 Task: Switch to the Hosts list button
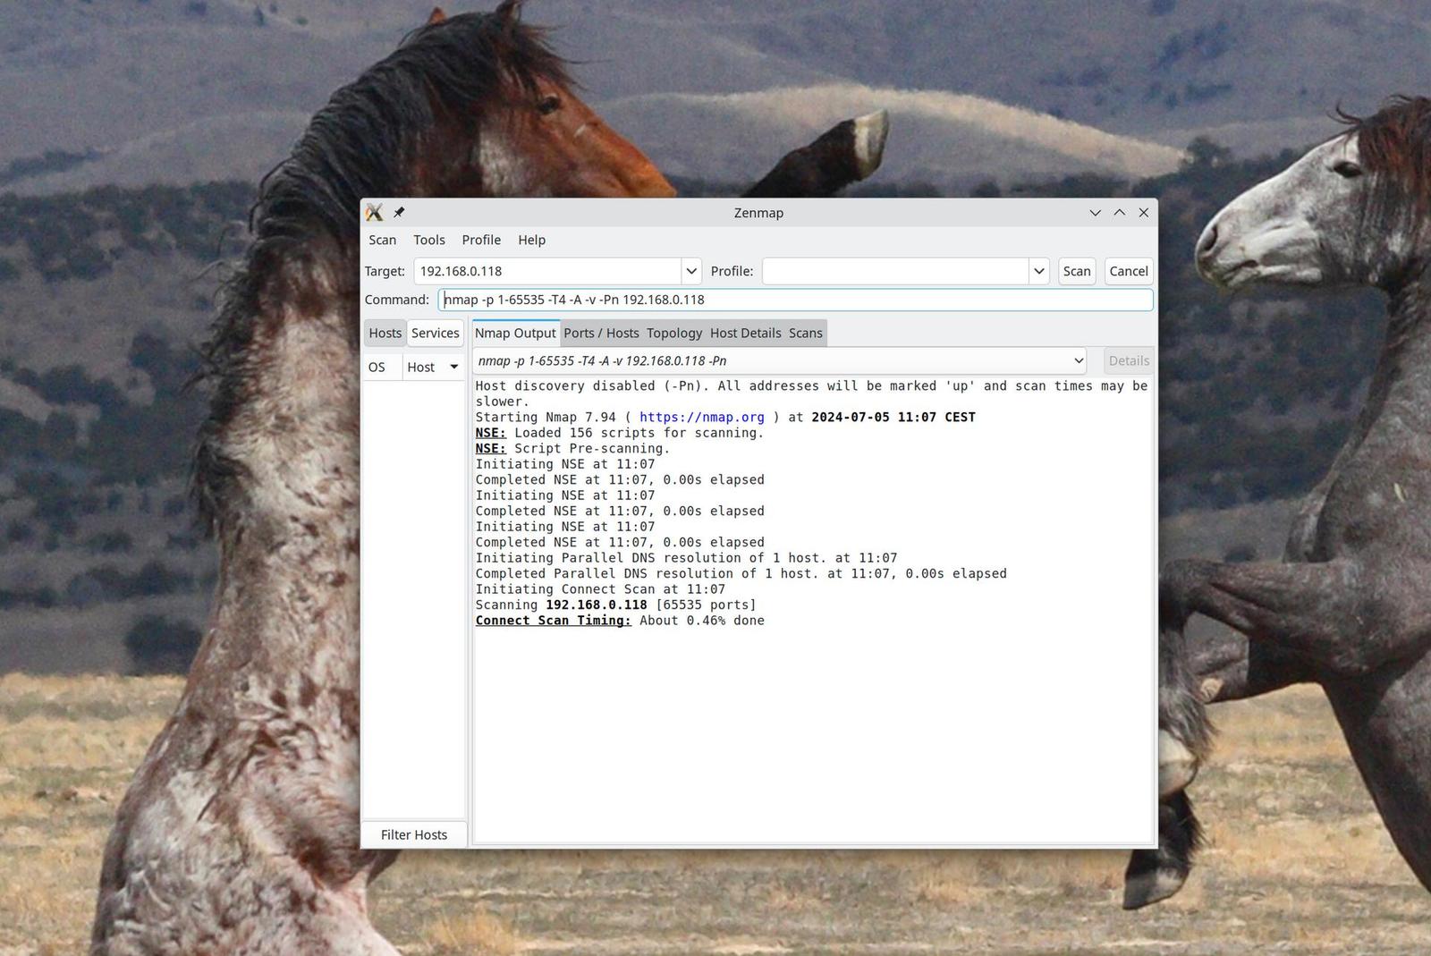click(x=385, y=333)
